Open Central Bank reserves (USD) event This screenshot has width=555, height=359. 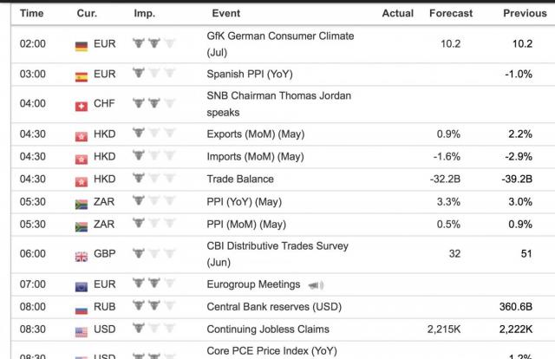(272, 307)
